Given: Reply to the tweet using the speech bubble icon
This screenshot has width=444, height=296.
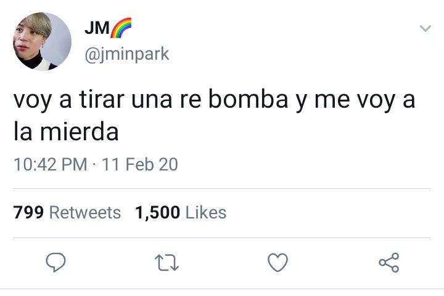Looking at the screenshot, I should [x=55, y=262].
